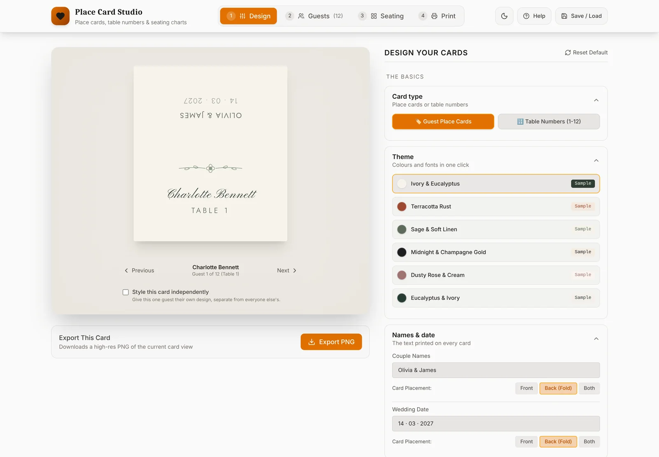The width and height of the screenshot is (659, 457).
Task: Click the left arrow beside Previous
Action: pos(126,271)
